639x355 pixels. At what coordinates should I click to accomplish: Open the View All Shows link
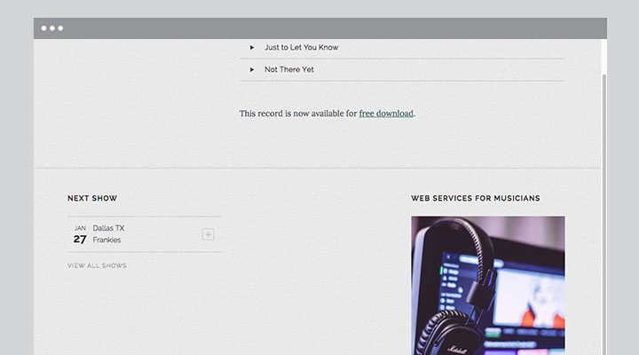point(97,265)
